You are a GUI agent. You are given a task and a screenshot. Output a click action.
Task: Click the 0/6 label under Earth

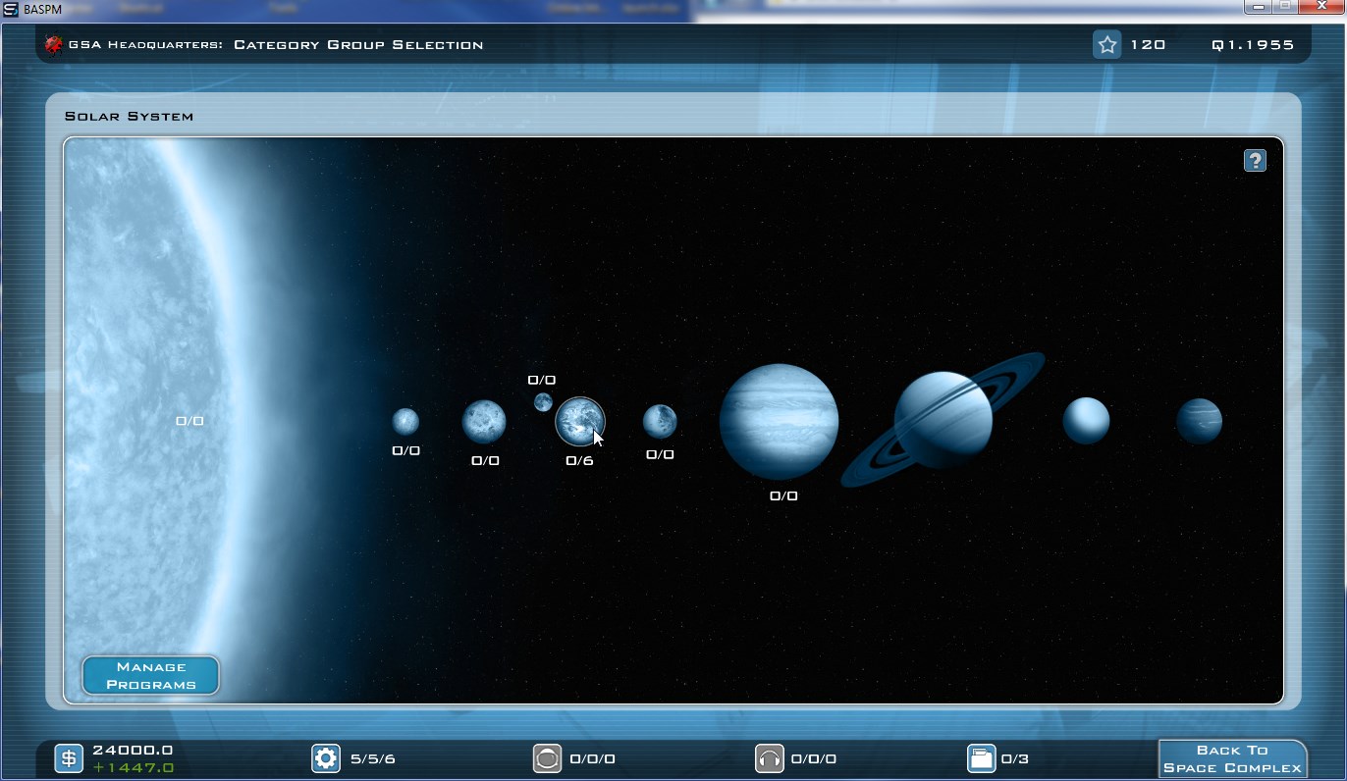click(x=579, y=461)
